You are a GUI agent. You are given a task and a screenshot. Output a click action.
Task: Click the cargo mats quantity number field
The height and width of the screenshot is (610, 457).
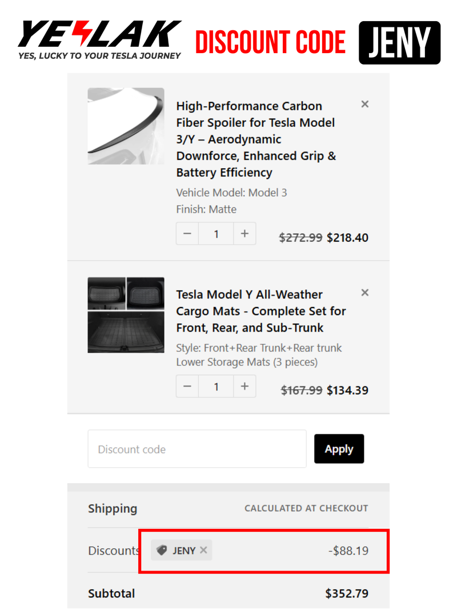pos(216,386)
